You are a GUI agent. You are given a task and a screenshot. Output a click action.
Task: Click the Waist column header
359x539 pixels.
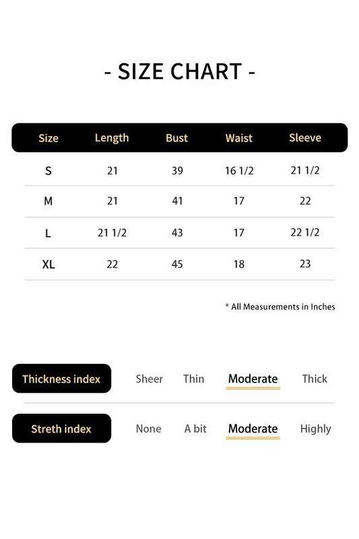(x=239, y=138)
